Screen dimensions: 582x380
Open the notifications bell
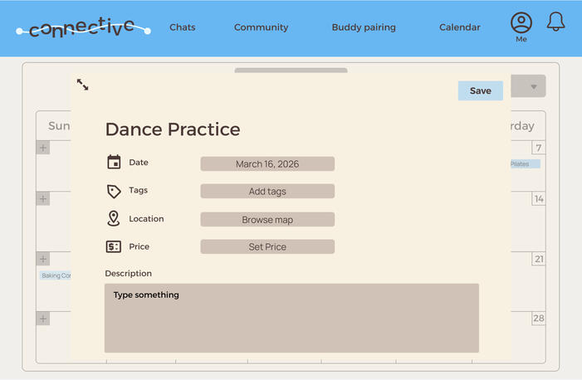coord(555,22)
